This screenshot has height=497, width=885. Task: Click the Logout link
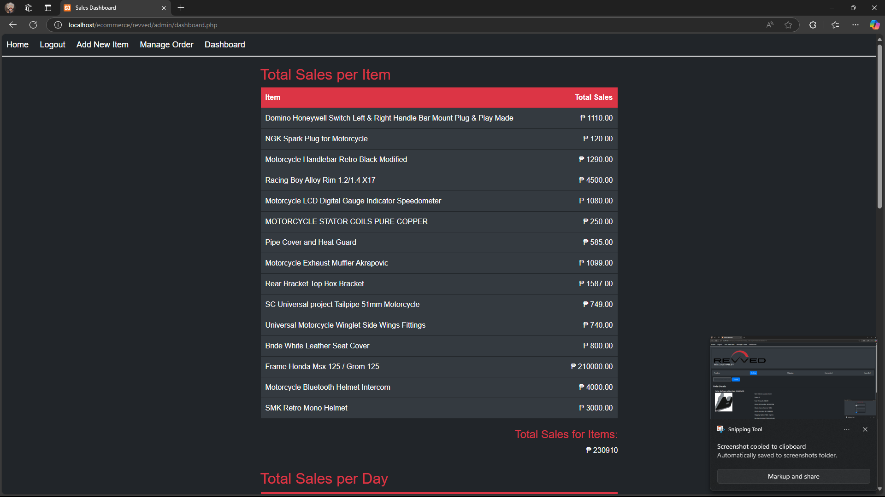[53, 45]
